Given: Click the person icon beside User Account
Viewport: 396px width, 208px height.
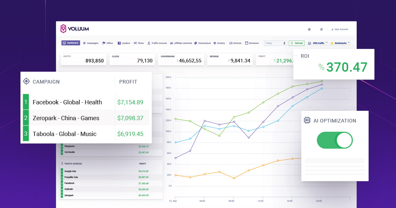Looking at the screenshot, I should tap(333, 29).
